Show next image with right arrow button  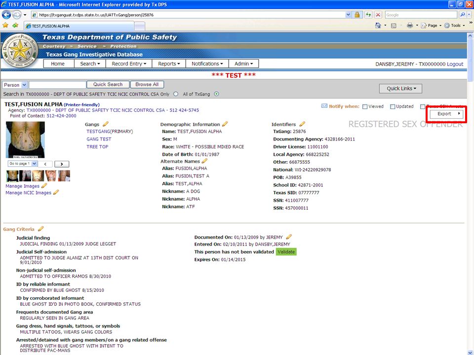tap(62, 164)
